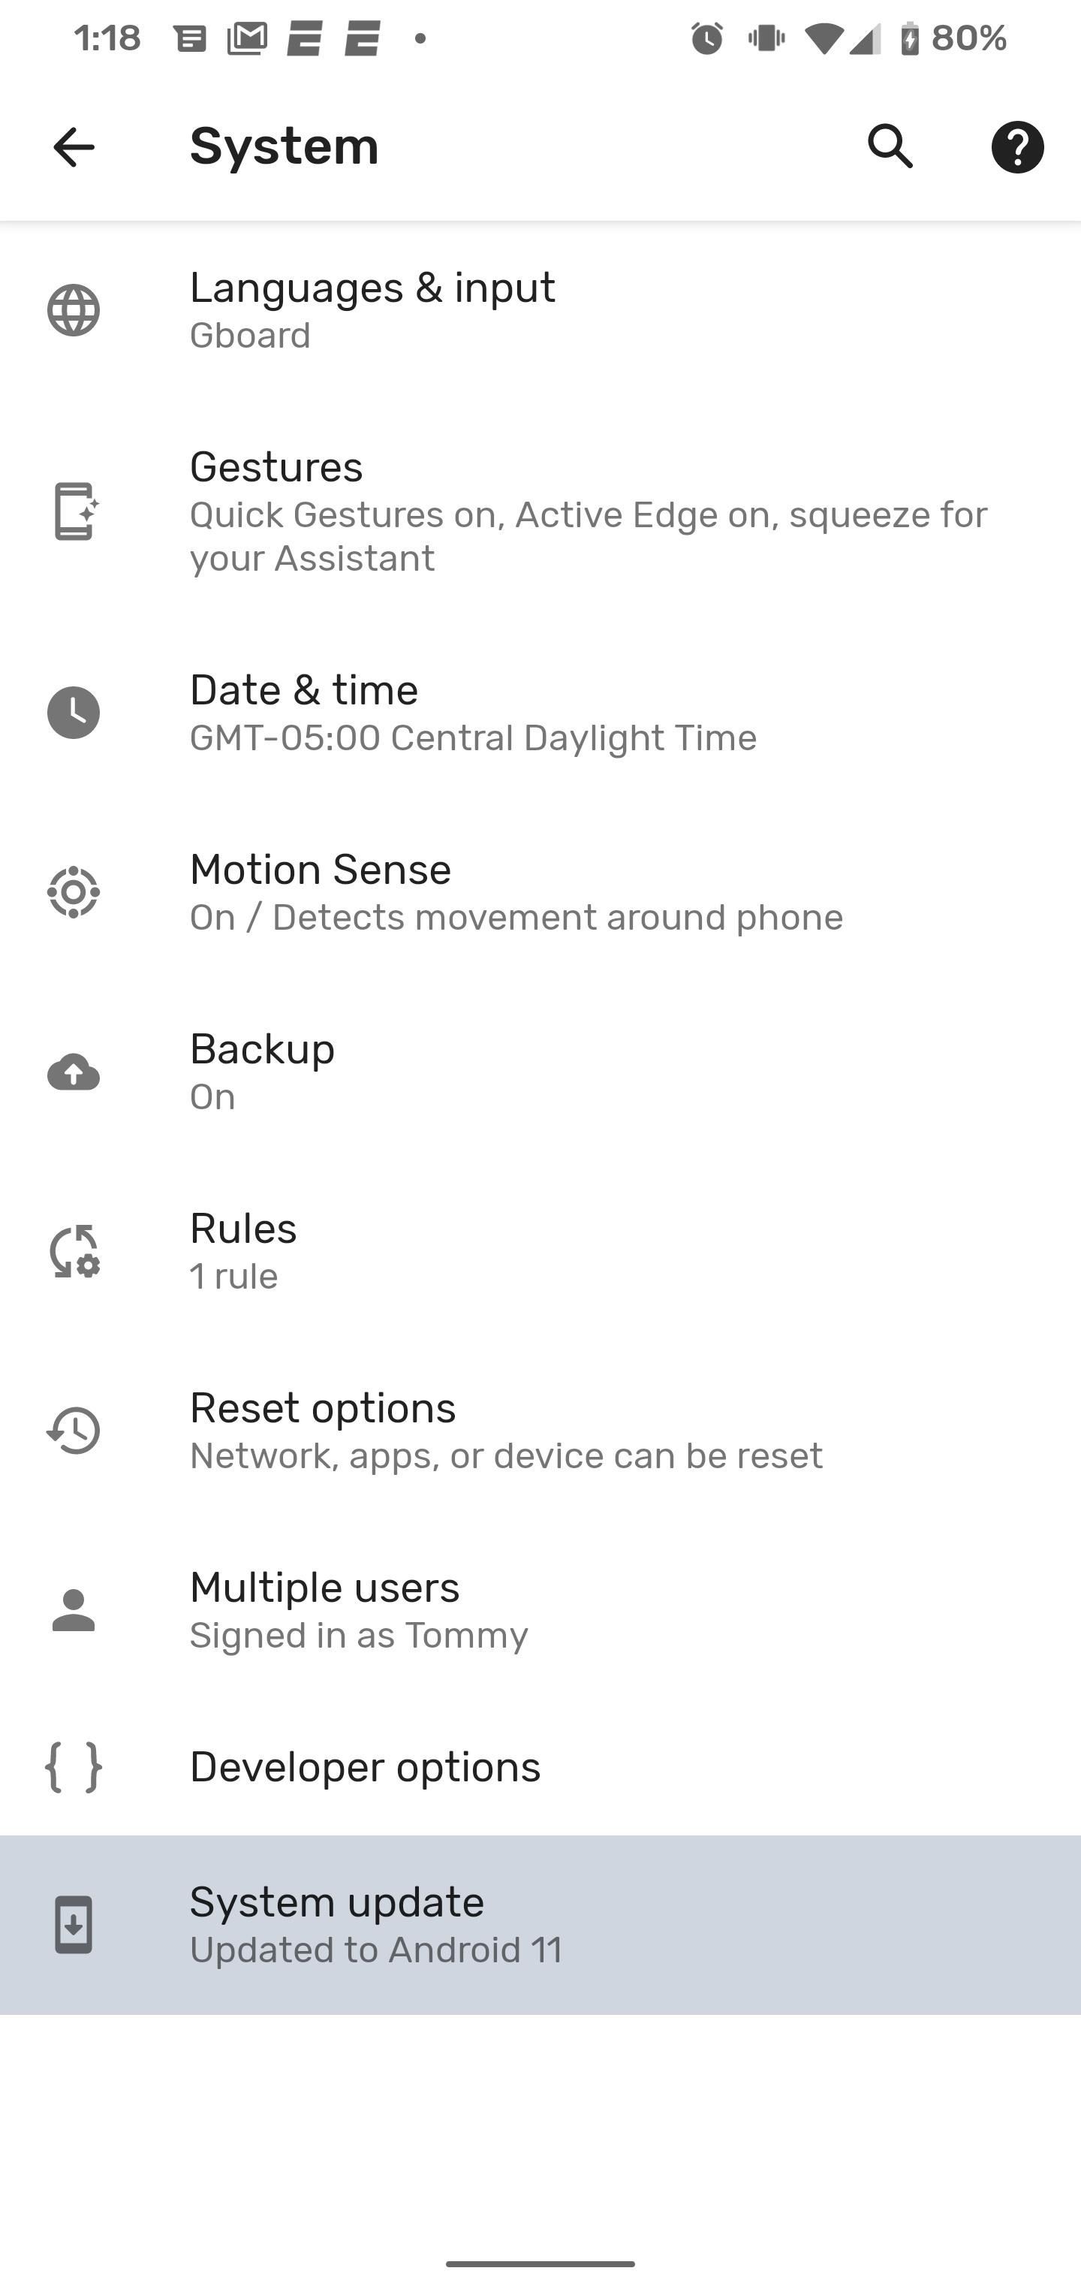Image resolution: width=1081 pixels, height=2283 pixels.
Task: Tap the curly braces Developer options icon
Action: tap(74, 1767)
